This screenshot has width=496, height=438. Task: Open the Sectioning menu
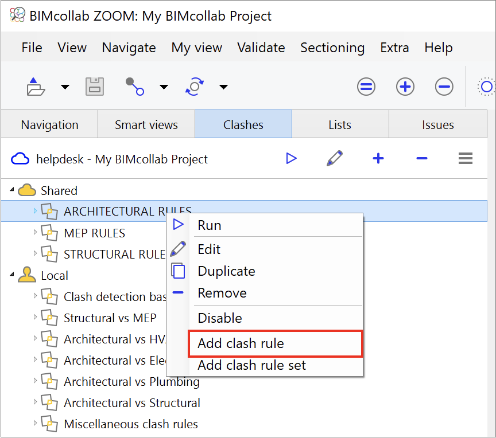tap(332, 48)
